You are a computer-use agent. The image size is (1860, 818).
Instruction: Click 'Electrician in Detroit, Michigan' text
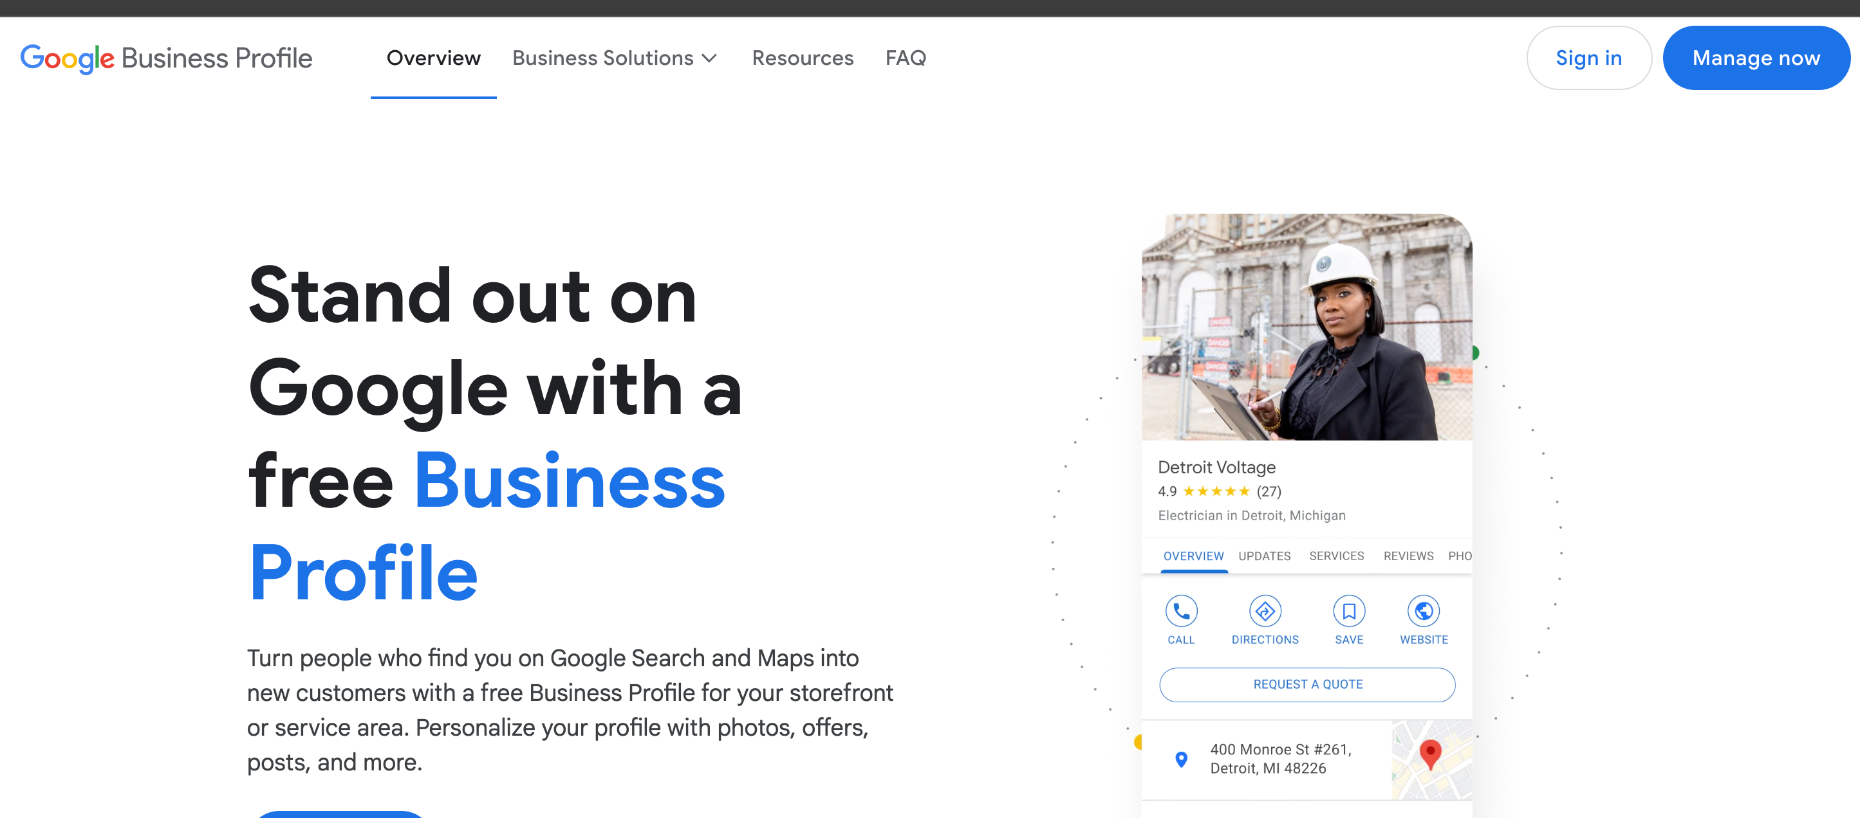[1251, 515]
